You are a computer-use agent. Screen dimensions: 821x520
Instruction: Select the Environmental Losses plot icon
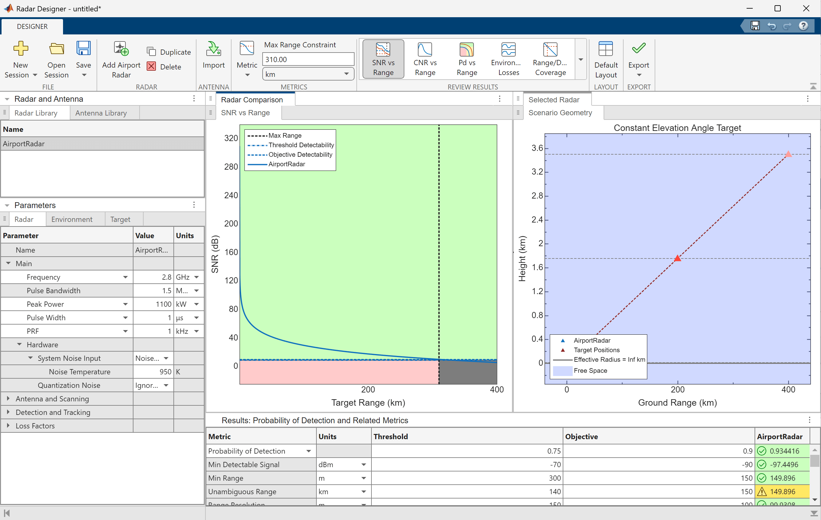[x=508, y=50]
